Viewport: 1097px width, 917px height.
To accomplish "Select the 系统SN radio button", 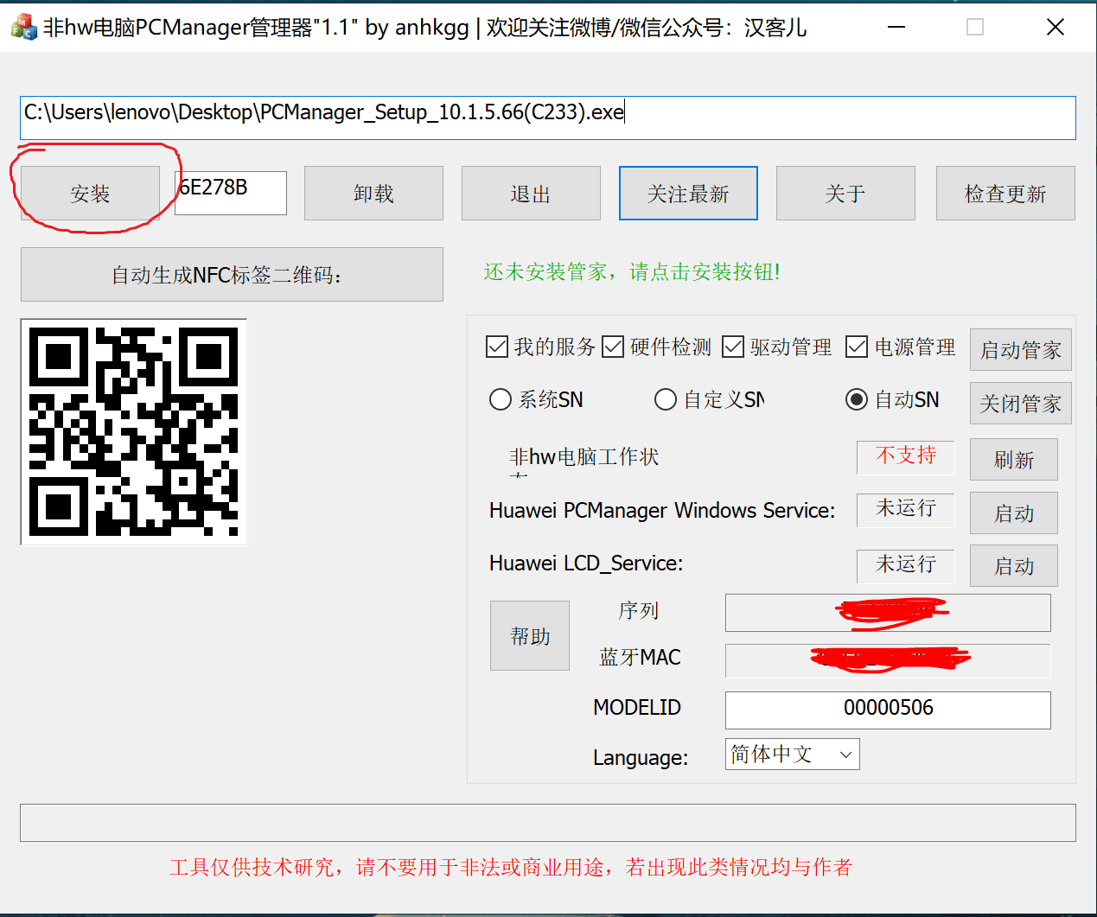I will (500, 399).
